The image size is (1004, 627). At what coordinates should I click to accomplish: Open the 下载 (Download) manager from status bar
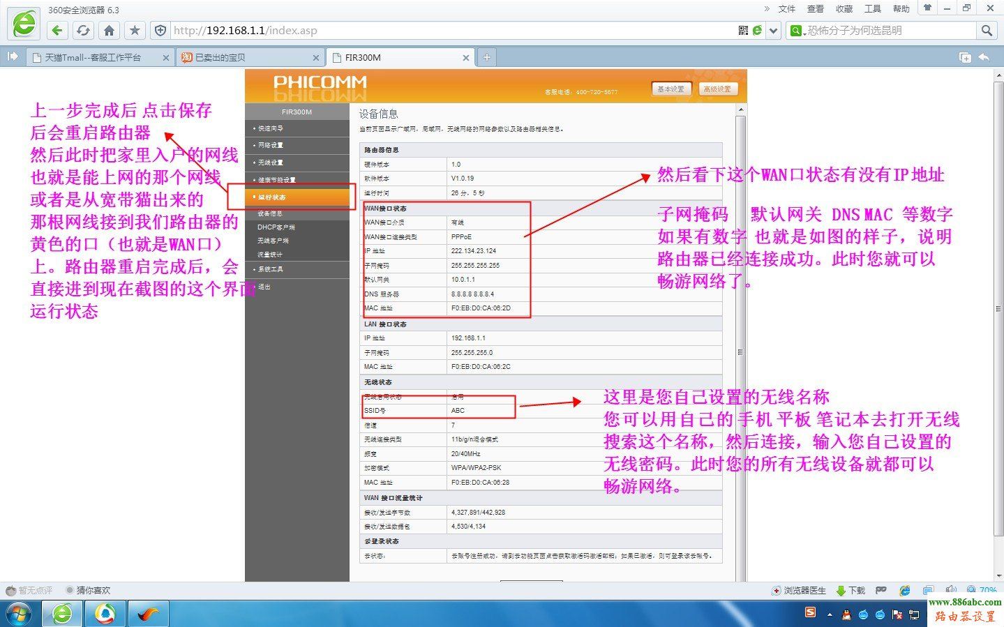[x=851, y=590]
